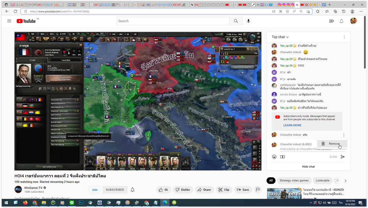The width and height of the screenshot is (368, 208).
Task: Click the Join membership button
Action: point(95,190)
